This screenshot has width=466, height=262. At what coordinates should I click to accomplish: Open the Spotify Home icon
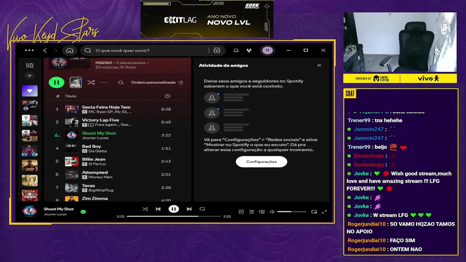(x=70, y=50)
